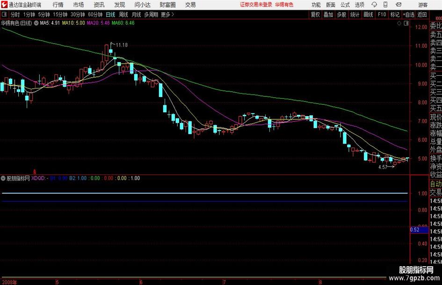Open the 财富圈 menu
The image size is (442, 285).
click(167, 5)
